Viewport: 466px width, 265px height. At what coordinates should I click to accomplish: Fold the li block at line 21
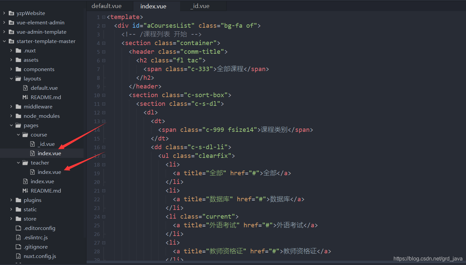click(104, 191)
